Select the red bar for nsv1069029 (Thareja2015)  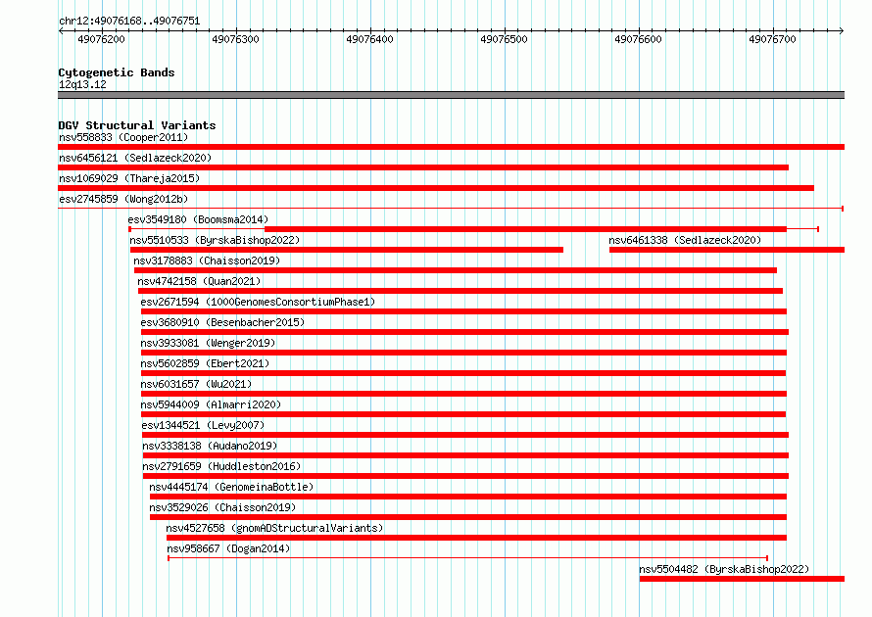[436, 188]
